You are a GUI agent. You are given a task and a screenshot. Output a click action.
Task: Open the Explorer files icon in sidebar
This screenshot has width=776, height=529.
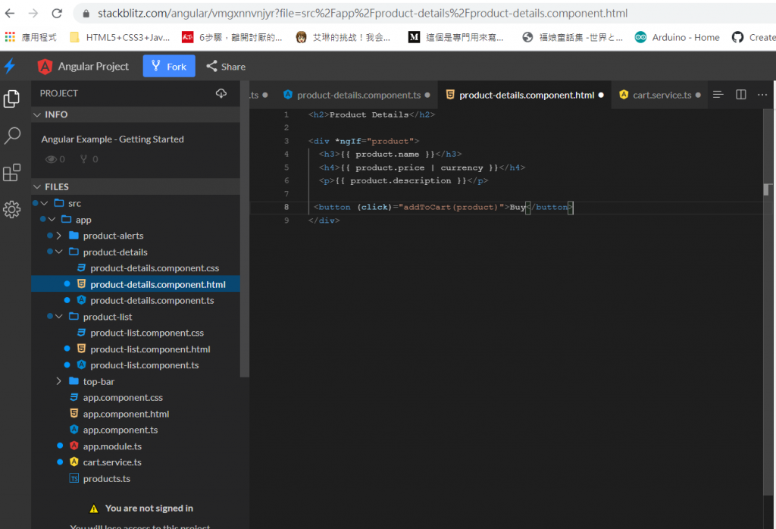click(x=11, y=99)
